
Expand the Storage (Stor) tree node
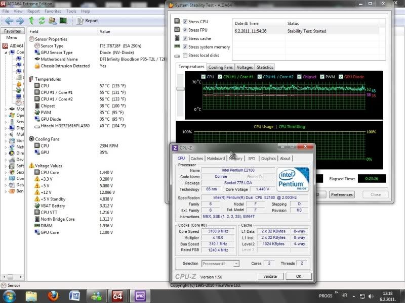(6, 141)
